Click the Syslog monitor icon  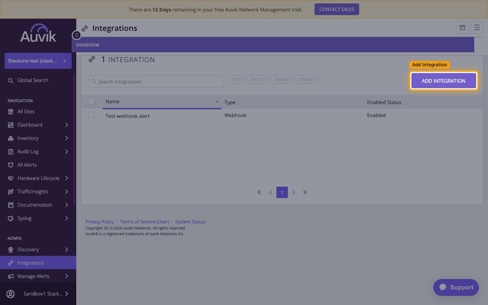[x=11, y=218]
